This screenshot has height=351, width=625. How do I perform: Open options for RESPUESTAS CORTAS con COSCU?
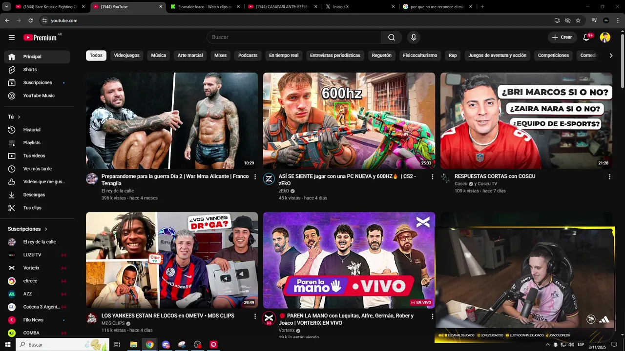(609, 177)
